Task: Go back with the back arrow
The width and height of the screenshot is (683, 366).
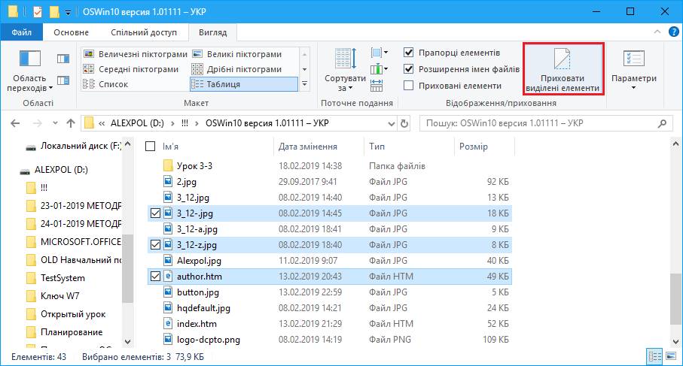Action: pyautogui.click(x=15, y=123)
